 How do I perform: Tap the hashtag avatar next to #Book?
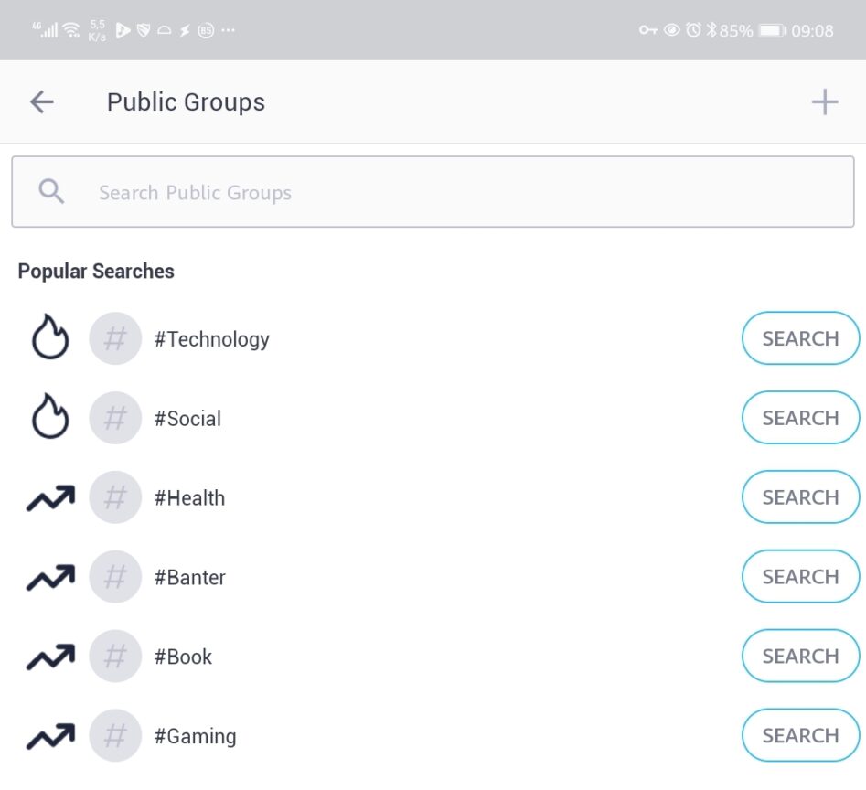tap(115, 656)
